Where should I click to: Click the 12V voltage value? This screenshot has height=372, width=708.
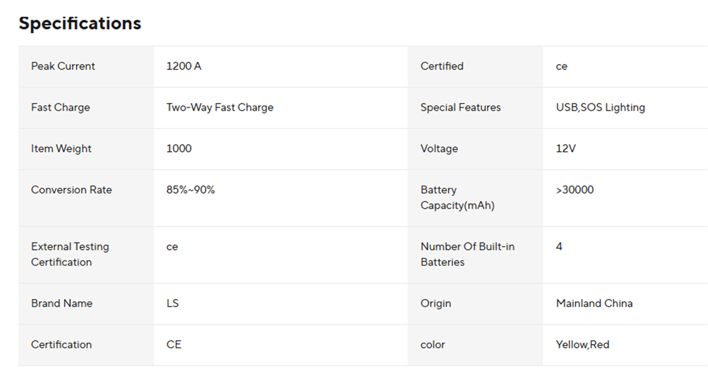pos(566,149)
